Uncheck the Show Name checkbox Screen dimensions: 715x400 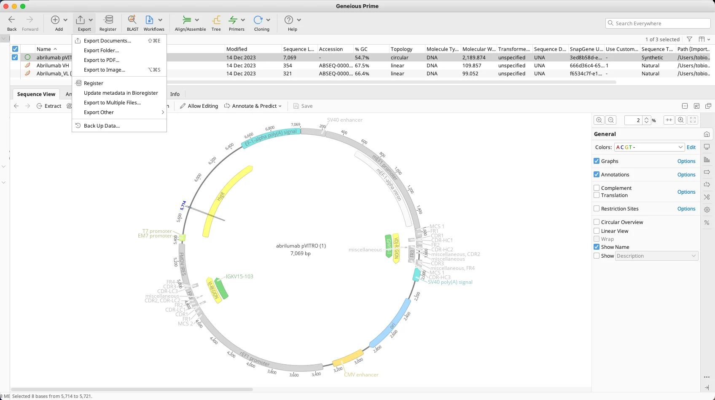(597, 247)
